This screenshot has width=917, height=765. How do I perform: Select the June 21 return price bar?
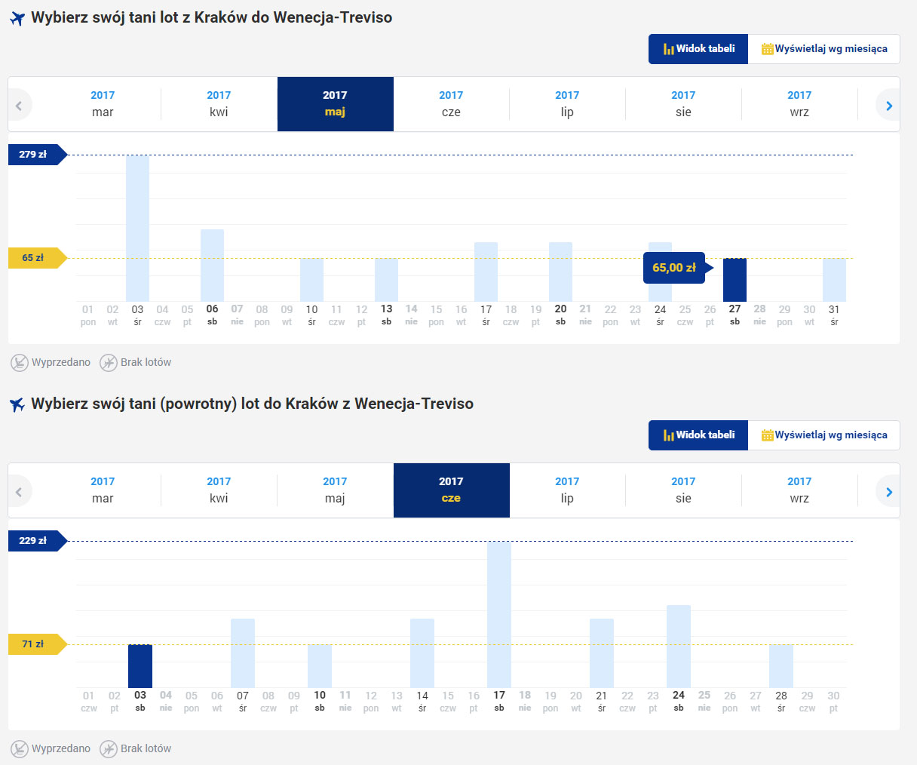click(602, 653)
